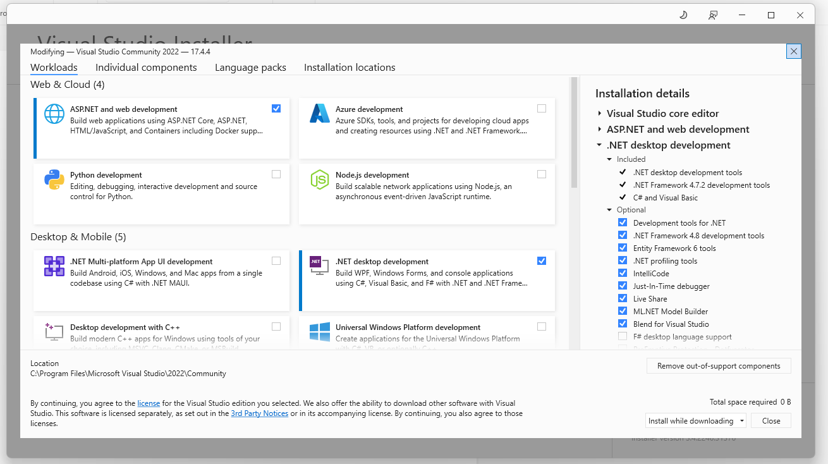Click the C# and Visual Basic included item
Viewport: 828px width, 464px height.
(x=666, y=198)
